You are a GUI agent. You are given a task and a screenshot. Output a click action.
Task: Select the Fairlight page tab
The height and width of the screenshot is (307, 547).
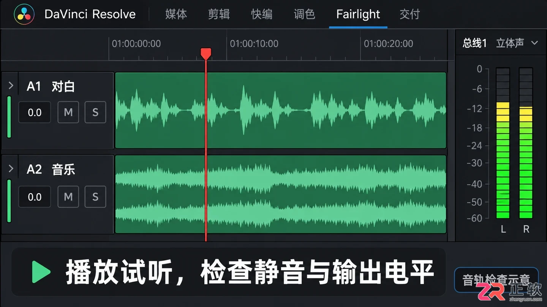click(x=358, y=14)
